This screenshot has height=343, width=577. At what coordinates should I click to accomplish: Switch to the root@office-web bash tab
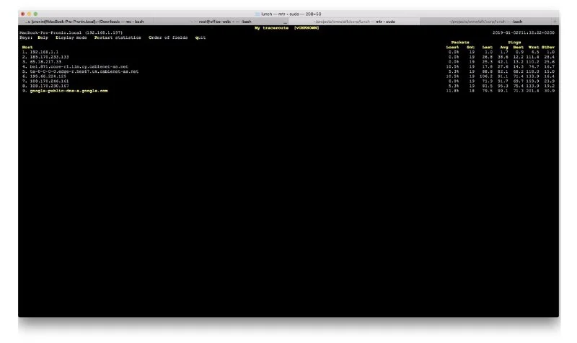click(220, 22)
